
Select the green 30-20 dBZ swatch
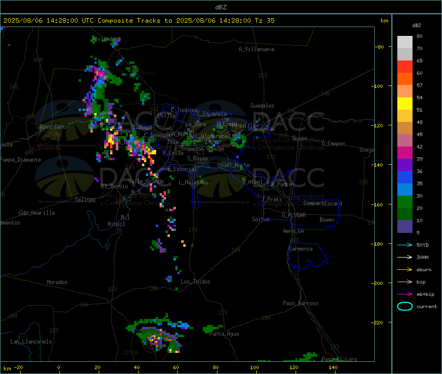(x=405, y=202)
